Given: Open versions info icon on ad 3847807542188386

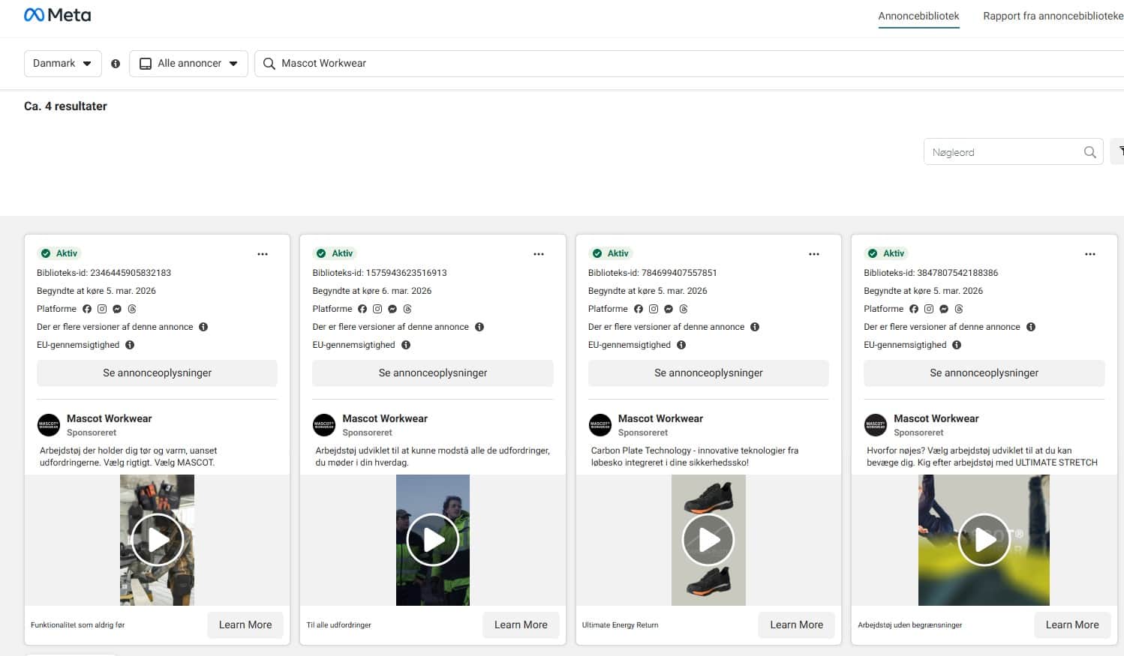Looking at the screenshot, I should coord(1031,327).
